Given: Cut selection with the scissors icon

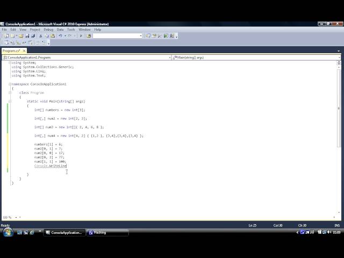Looking at the screenshot, I should tap(41, 36).
